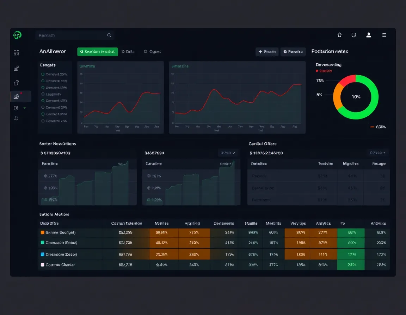Open the person sidebar icon at bottom
Screen dimensions: 406x315
pyautogui.click(x=16, y=118)
